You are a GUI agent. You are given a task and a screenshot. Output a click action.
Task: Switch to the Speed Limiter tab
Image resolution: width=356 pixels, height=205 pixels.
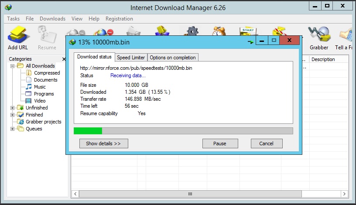coord(131,58)
